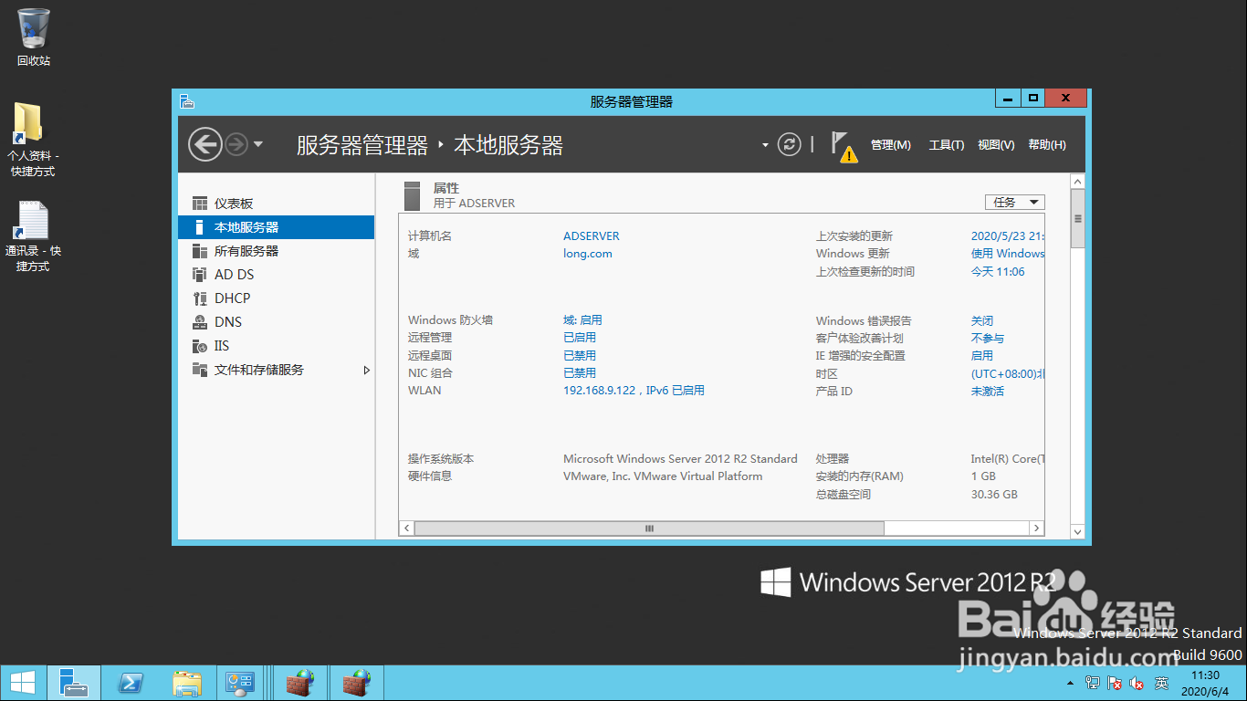Open the first firewall taskbar icon

tap(300, 683)
